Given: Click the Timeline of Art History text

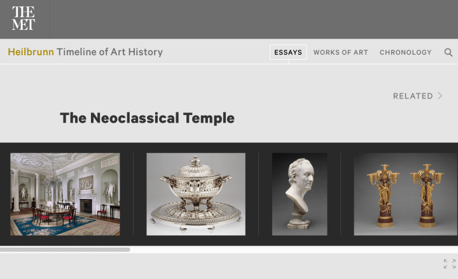Looking at the screenshot, I should click(x=109, y=52).
